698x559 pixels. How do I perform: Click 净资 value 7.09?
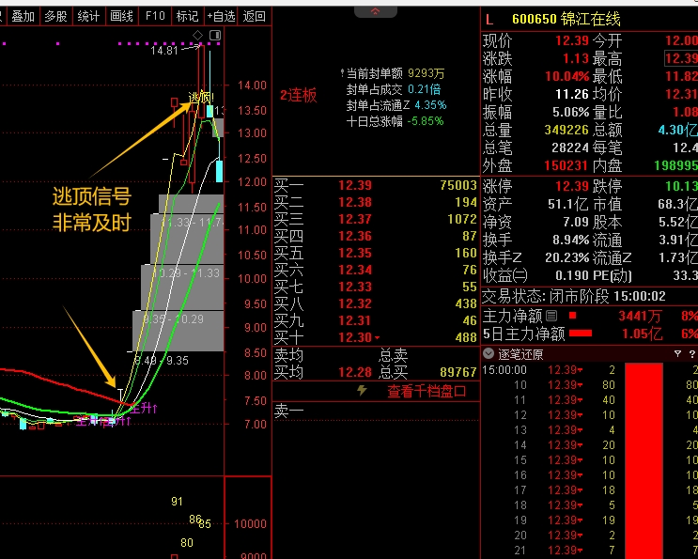tap(576, 222)
